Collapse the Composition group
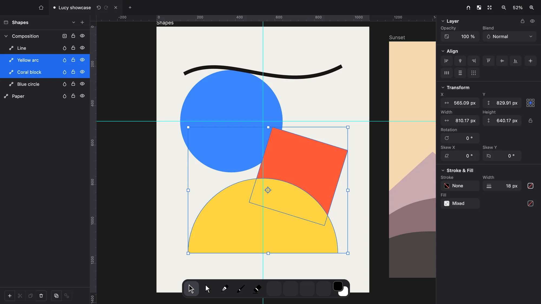 click(6, 36)
